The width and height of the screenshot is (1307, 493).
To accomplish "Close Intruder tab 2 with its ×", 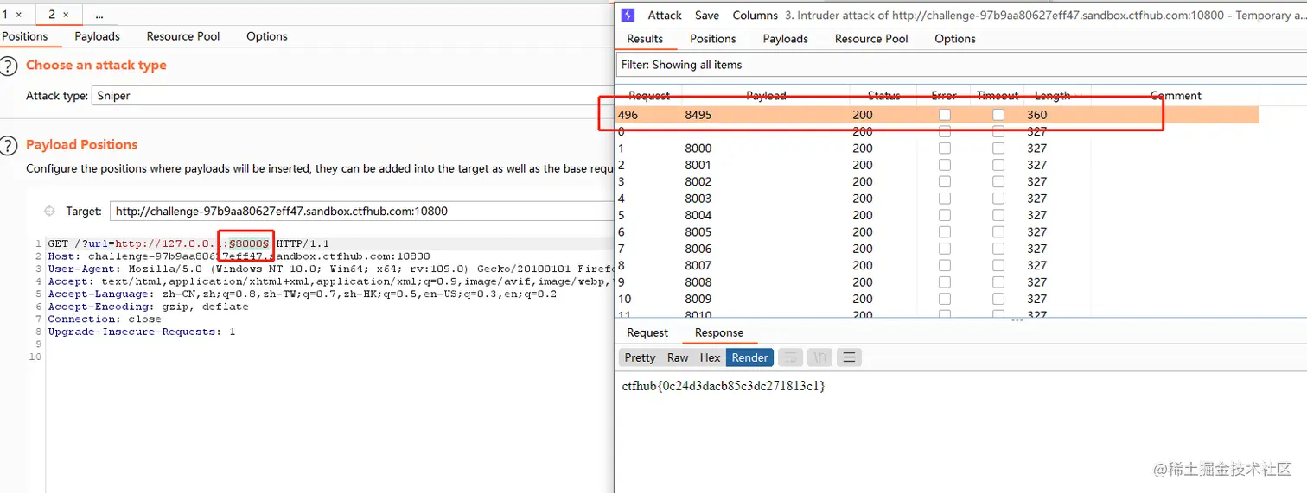I will [67, 15].
